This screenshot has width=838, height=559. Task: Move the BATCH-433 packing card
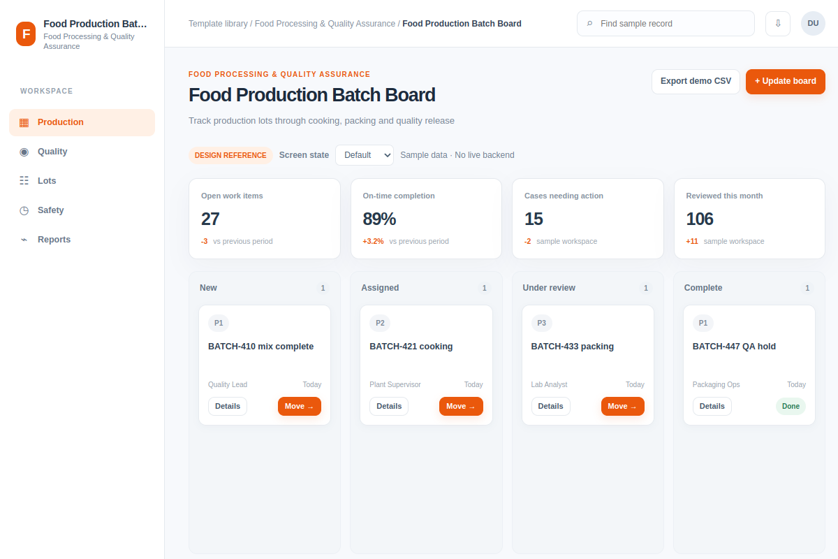point(623,406)
